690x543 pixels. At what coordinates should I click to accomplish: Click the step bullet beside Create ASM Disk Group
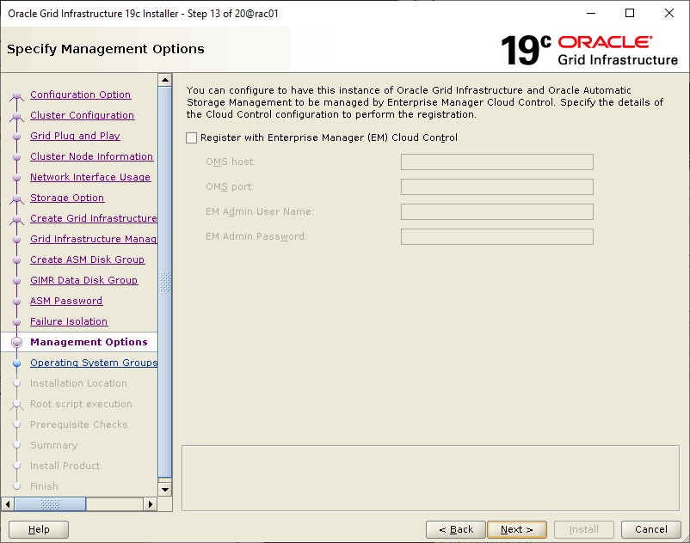coord(16,260)
